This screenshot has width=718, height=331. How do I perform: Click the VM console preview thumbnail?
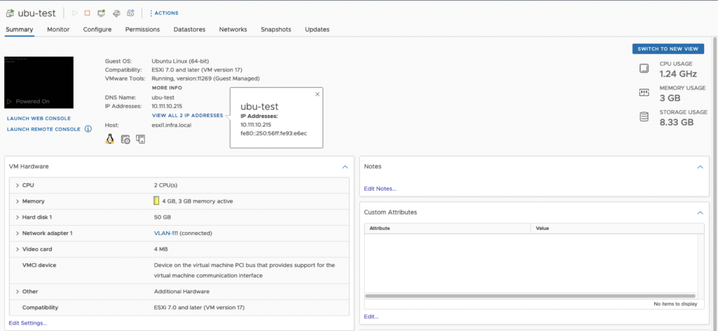point(39,81)
